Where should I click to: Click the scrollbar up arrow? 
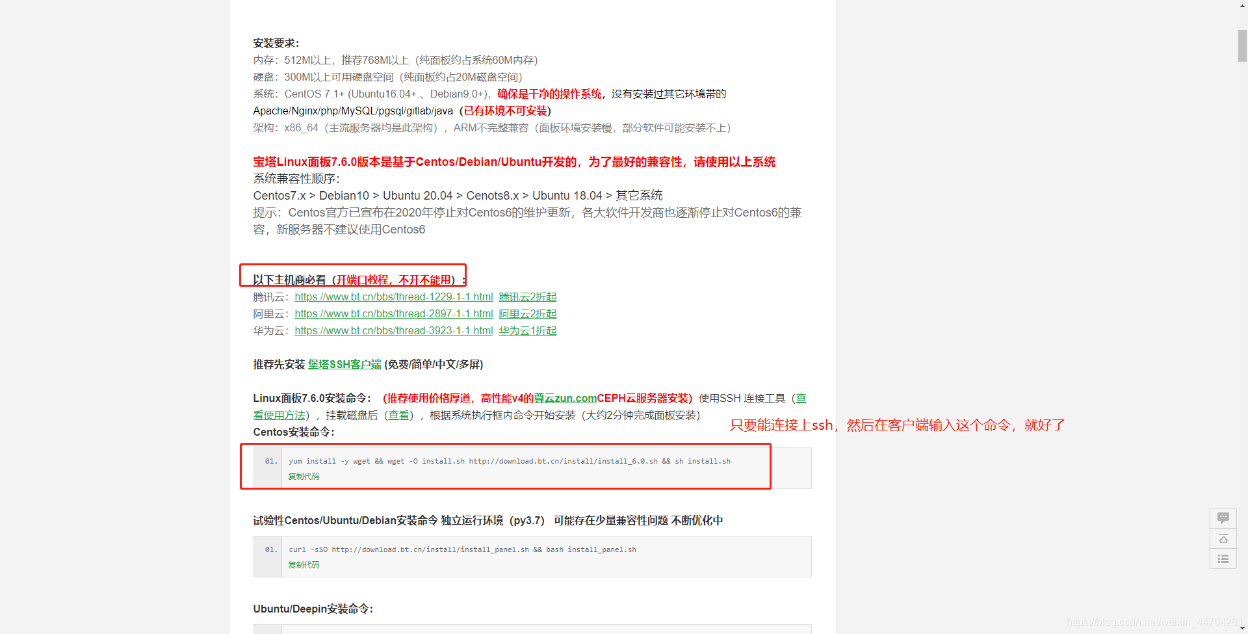tap(1242, 5)
